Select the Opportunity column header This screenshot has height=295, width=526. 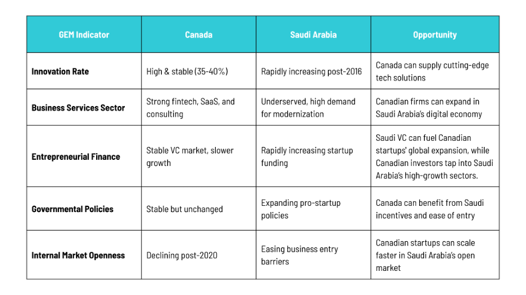(x=435, y=35)
